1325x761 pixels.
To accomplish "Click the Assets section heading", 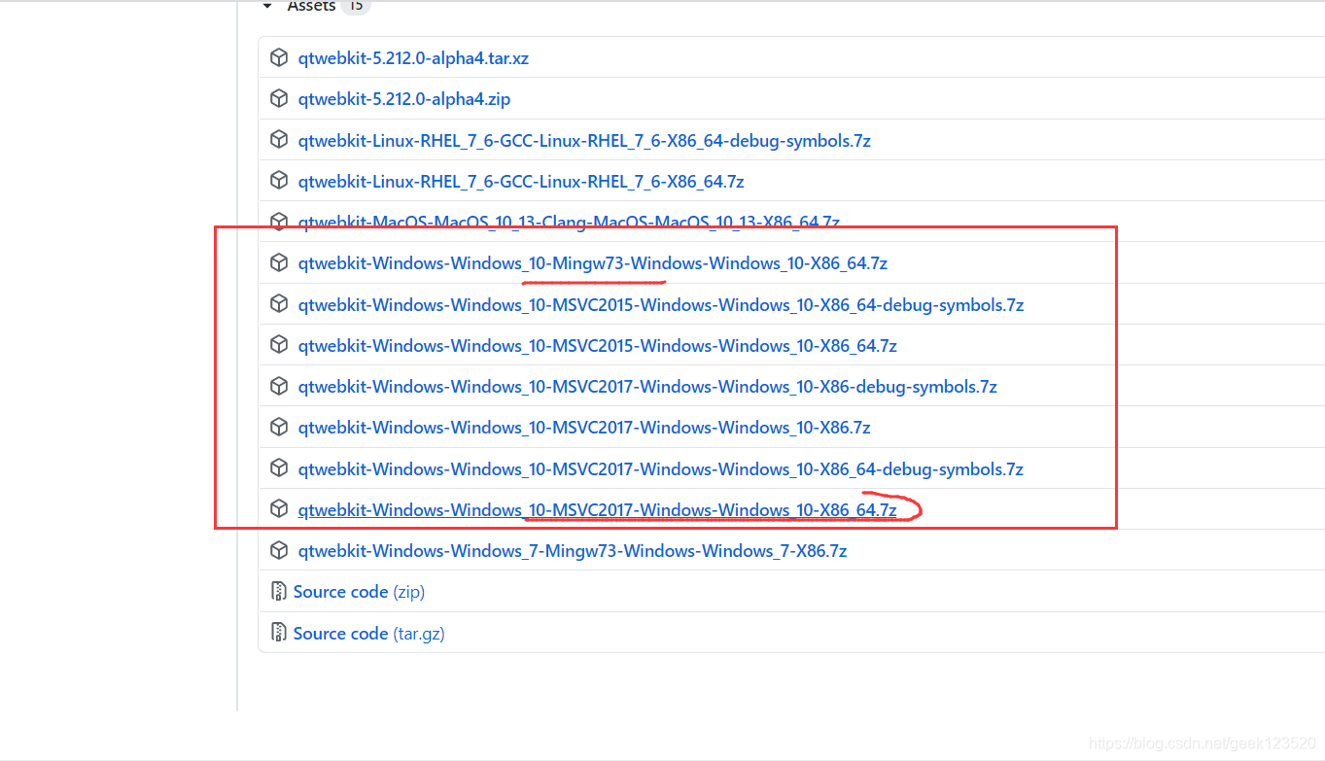I will tap(311, 6).
